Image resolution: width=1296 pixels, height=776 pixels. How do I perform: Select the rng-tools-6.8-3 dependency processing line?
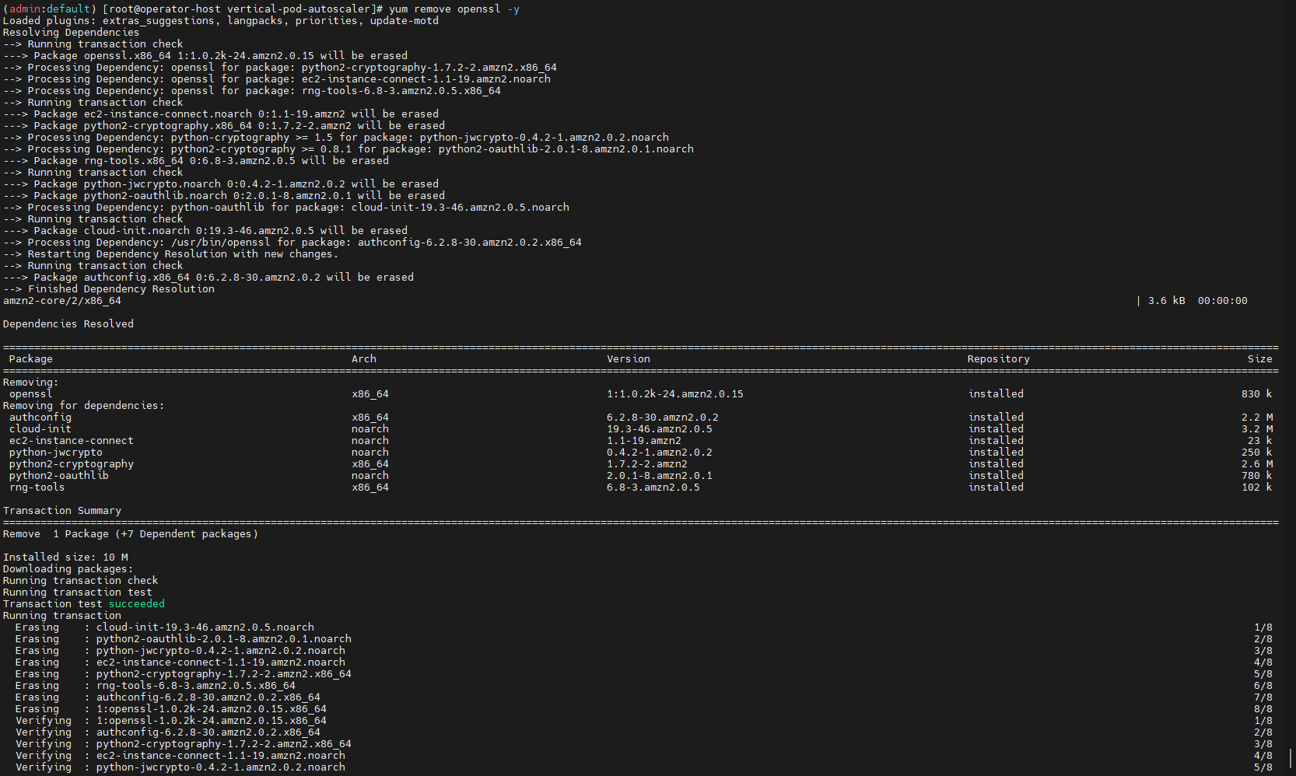pyautogui.click(x=252, y=91)
